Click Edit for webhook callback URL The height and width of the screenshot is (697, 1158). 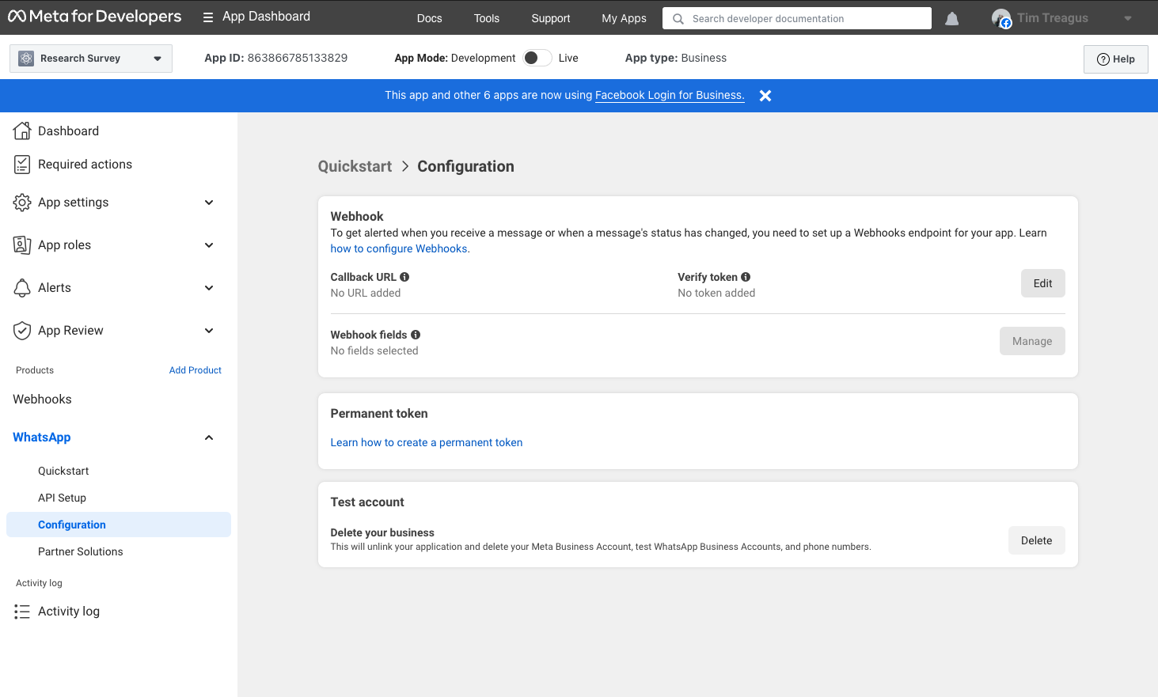1042,283
